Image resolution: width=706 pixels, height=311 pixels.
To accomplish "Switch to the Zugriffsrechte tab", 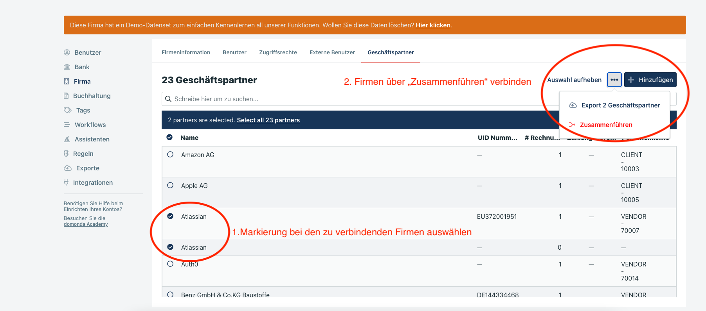I will [278, 52].
